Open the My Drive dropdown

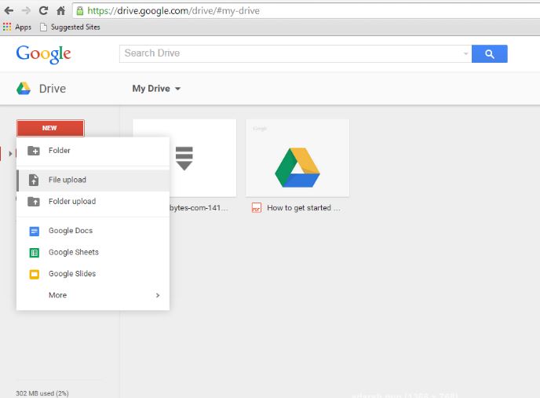point(156,89)
